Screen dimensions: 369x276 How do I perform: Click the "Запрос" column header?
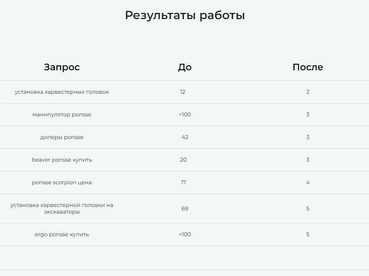tap(62, 67)
